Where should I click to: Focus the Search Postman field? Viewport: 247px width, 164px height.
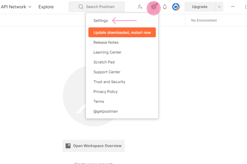click(x=100, y=7)
